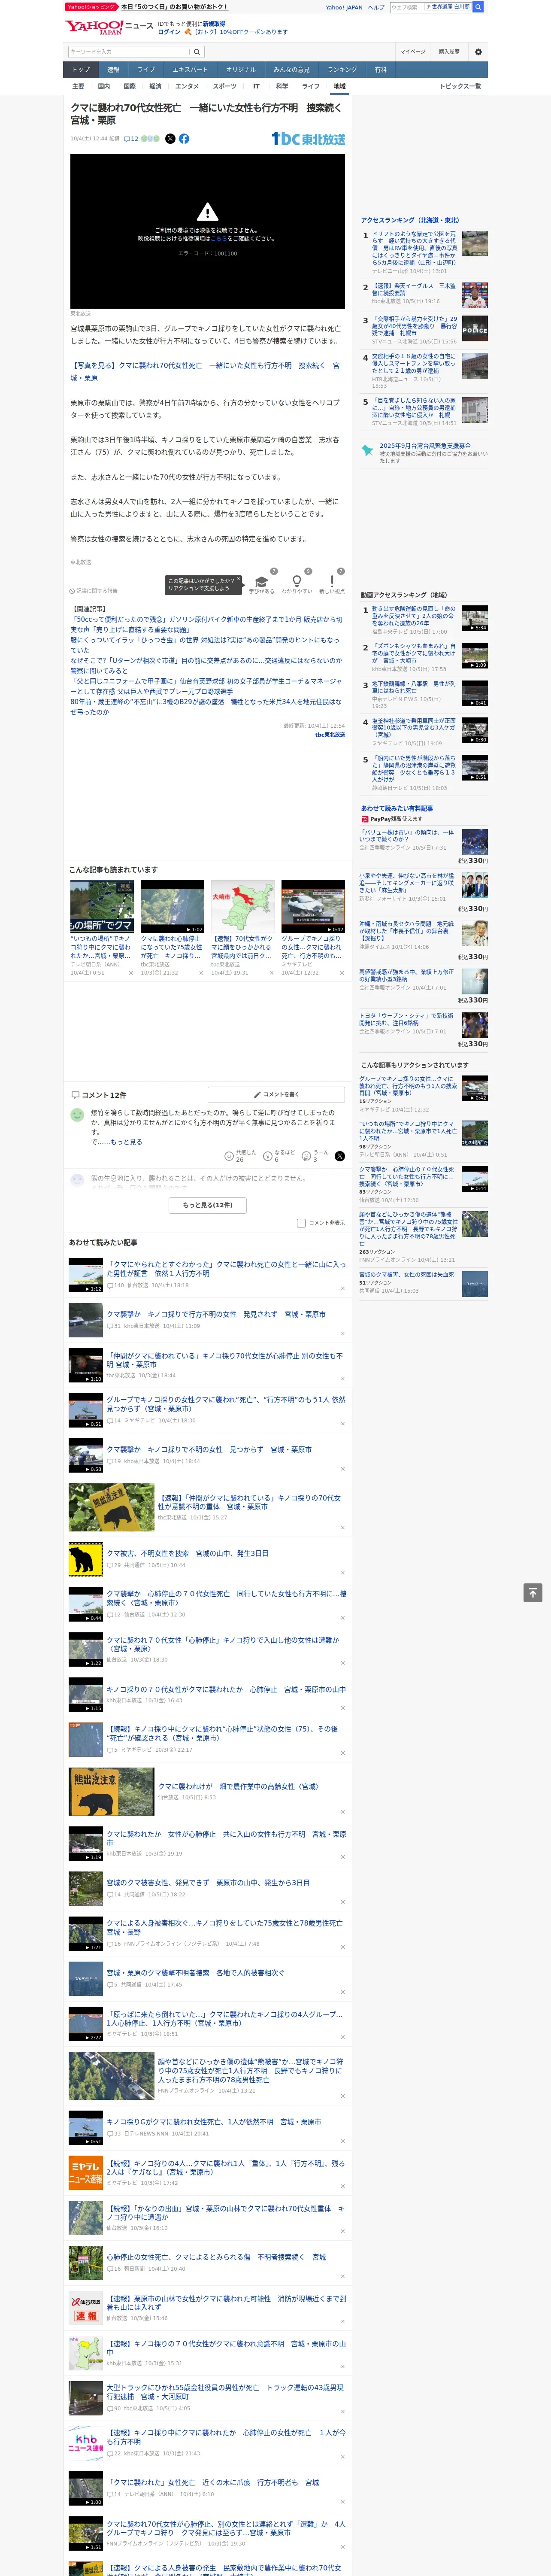Open 大型トラックにひかれ55歳会社役員 article
This screenshot has height=2576, width=551.
click(225, 2392)
